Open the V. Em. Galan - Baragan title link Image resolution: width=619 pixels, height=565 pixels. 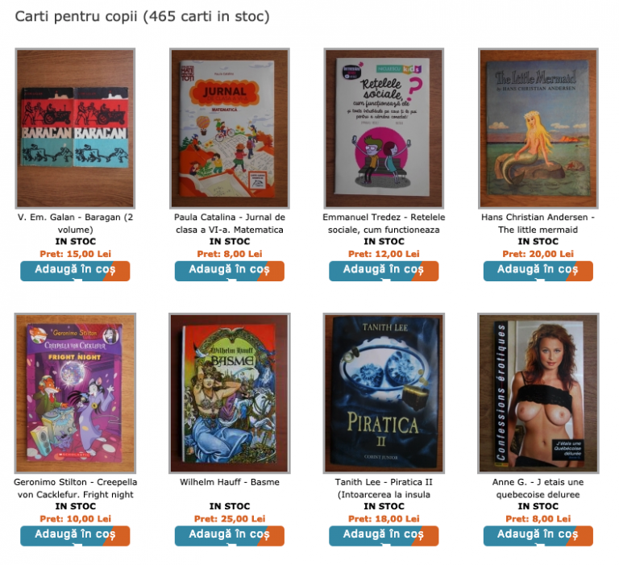pyautogui.click(x=75, y=223)
